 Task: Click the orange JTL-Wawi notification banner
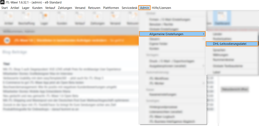click(x=68, y=40)
